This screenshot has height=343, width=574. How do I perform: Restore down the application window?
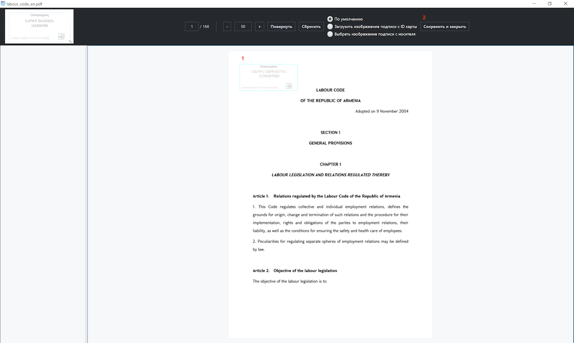[x=550, y=3]
